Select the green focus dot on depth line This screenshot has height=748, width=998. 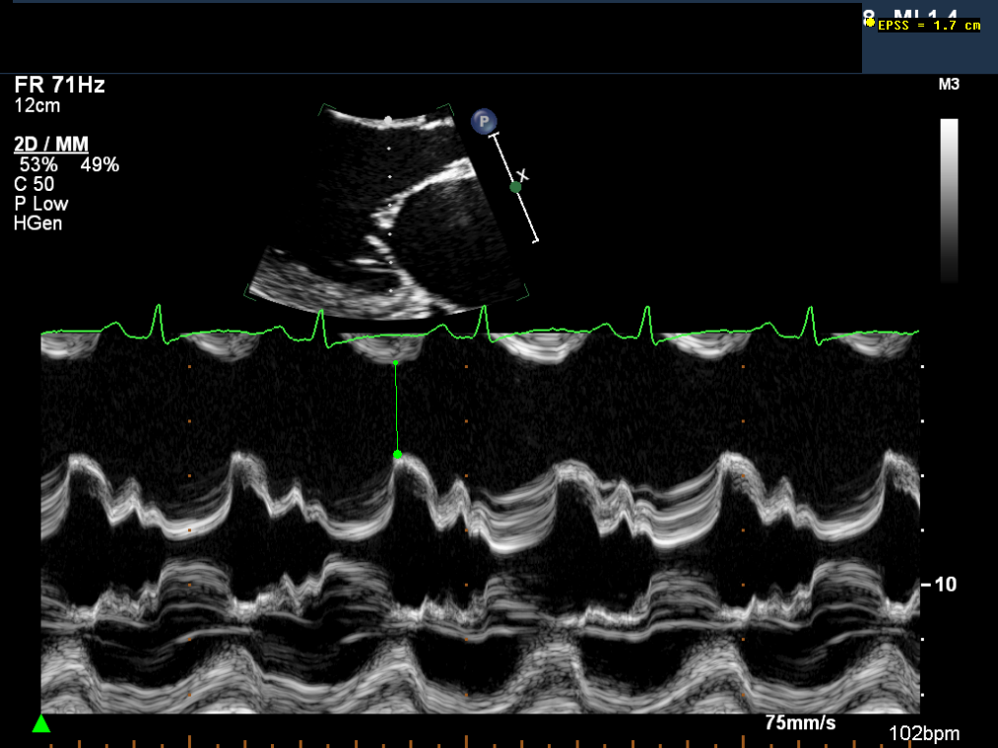click(515, 186)
